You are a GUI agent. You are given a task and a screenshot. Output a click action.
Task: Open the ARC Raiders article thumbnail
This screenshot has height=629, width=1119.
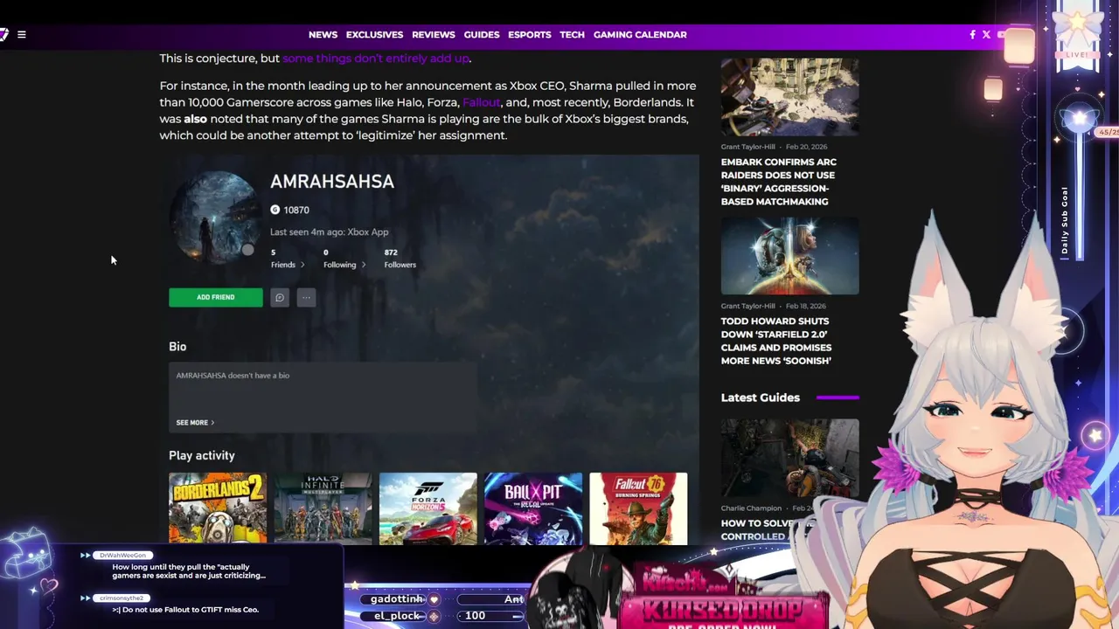click(x=789, y=97)
